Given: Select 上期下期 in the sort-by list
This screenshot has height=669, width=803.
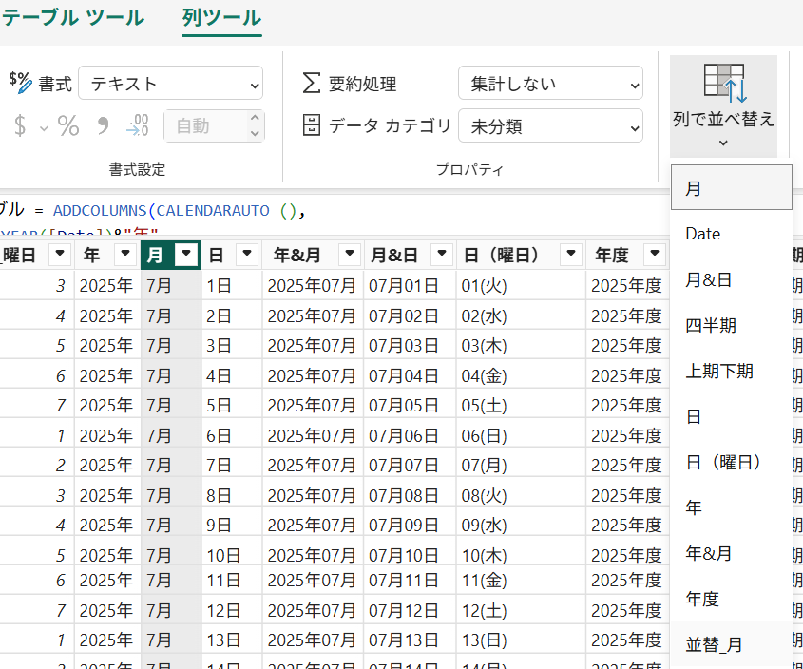Looking at the screenshot, I should (x=732, y=371).
